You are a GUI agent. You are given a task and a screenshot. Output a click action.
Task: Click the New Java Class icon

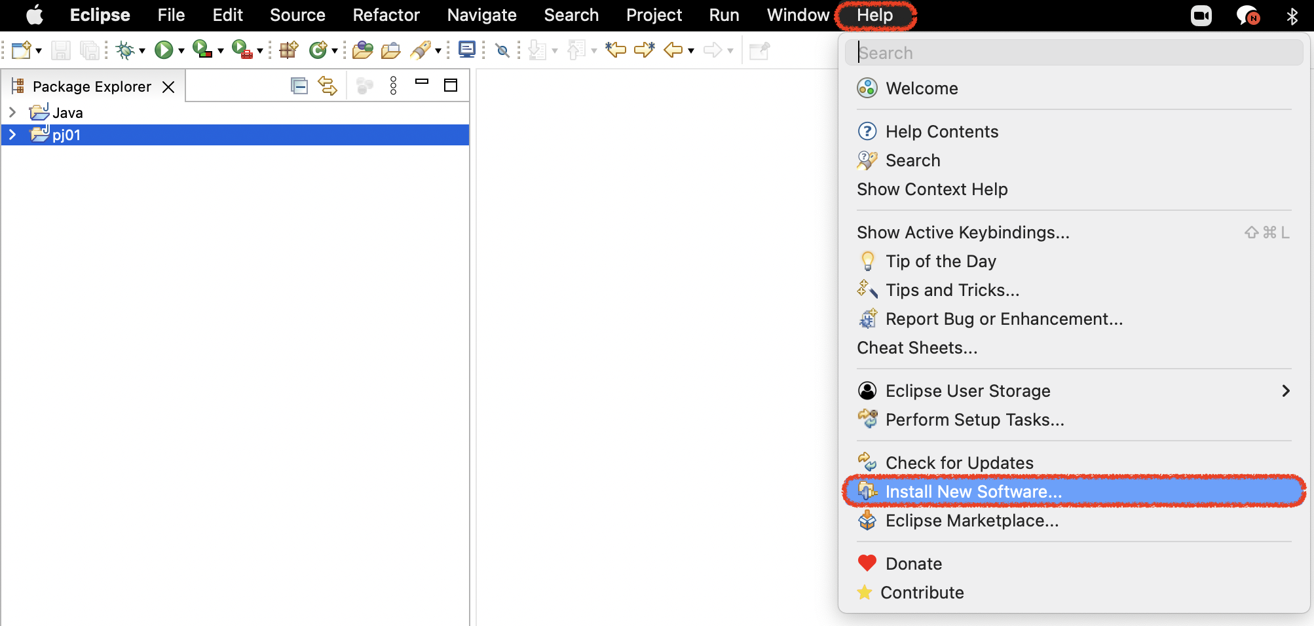point(318,50)
